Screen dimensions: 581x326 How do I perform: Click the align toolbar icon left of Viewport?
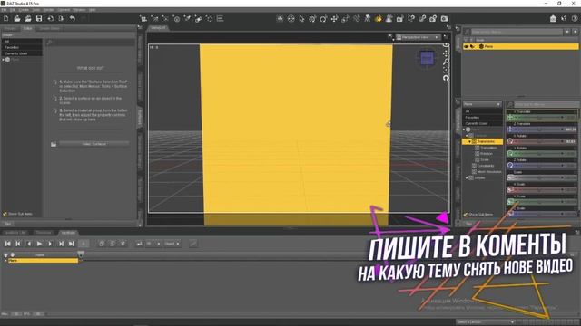tap(220, 18)
